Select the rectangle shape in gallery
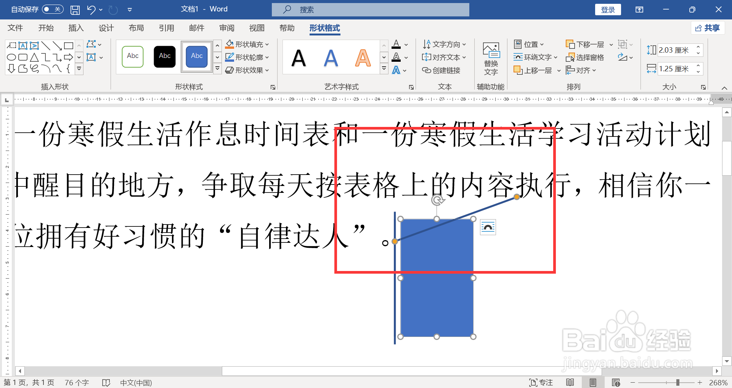Image resolution: width=732 pixels, height=388 pixels. click(69, 46)
